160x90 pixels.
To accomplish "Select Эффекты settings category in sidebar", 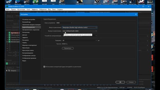I will click(x=25, y=37).
